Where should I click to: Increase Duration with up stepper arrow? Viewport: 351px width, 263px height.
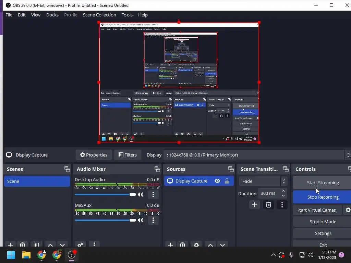(x=283, y=191)
